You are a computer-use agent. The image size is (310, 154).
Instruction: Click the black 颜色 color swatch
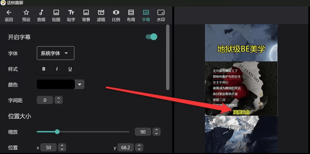pos(56,84)
